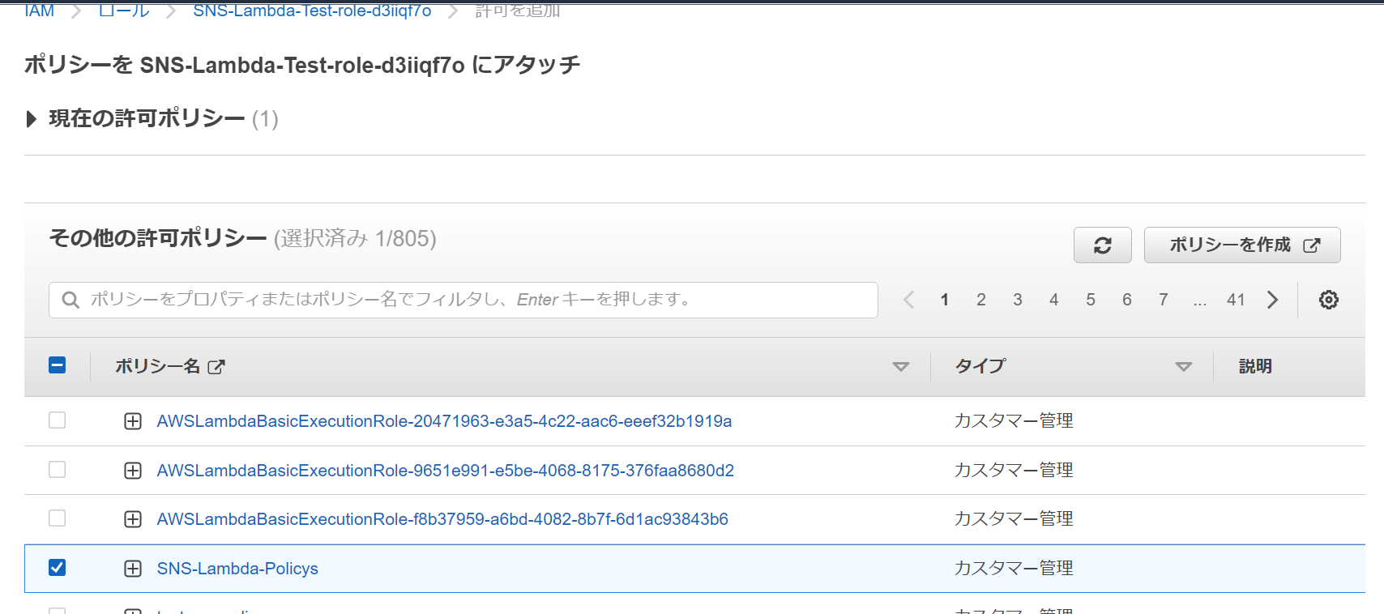1384x614 pixels.
Task: Open table preferences gear icon
Action: (x=1328, y=300)
